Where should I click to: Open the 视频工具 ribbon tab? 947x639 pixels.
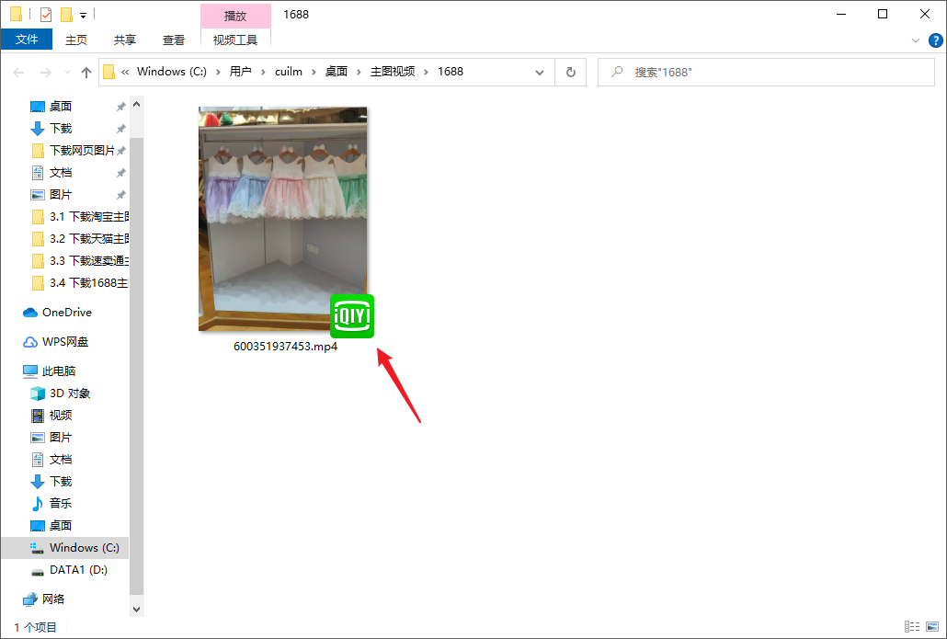point(235,40)
